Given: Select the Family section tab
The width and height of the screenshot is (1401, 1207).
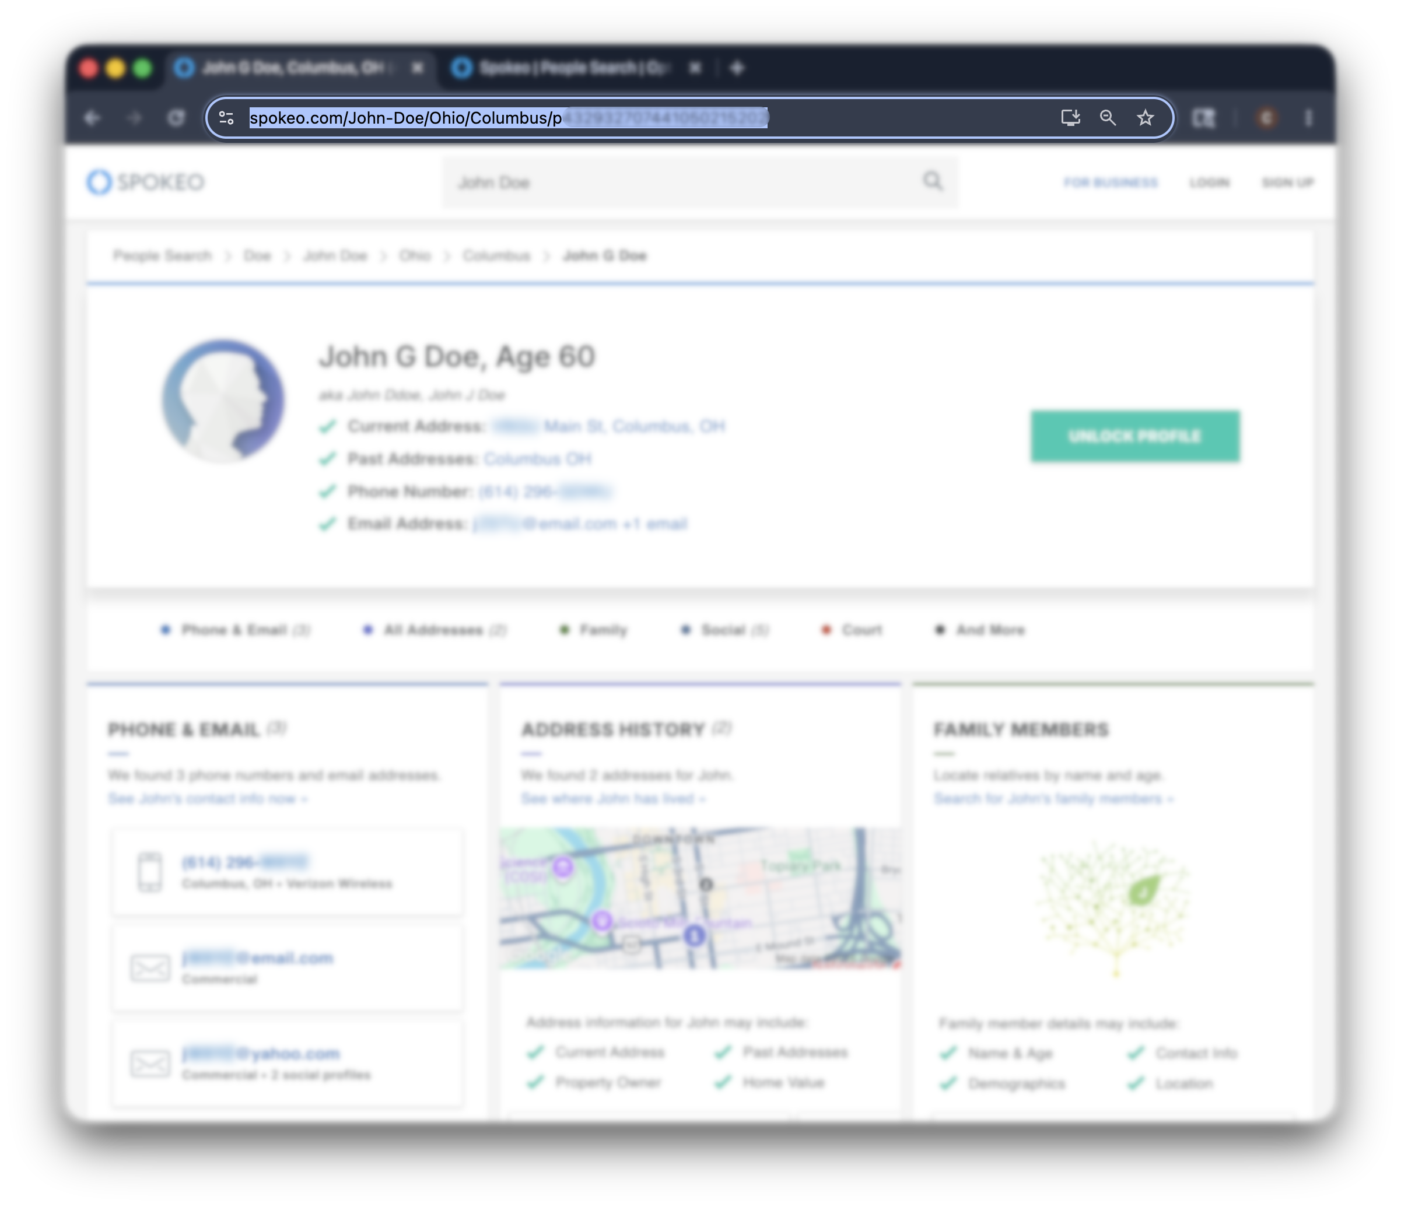Looking at the screenshot, I should [x=594, y=630].
